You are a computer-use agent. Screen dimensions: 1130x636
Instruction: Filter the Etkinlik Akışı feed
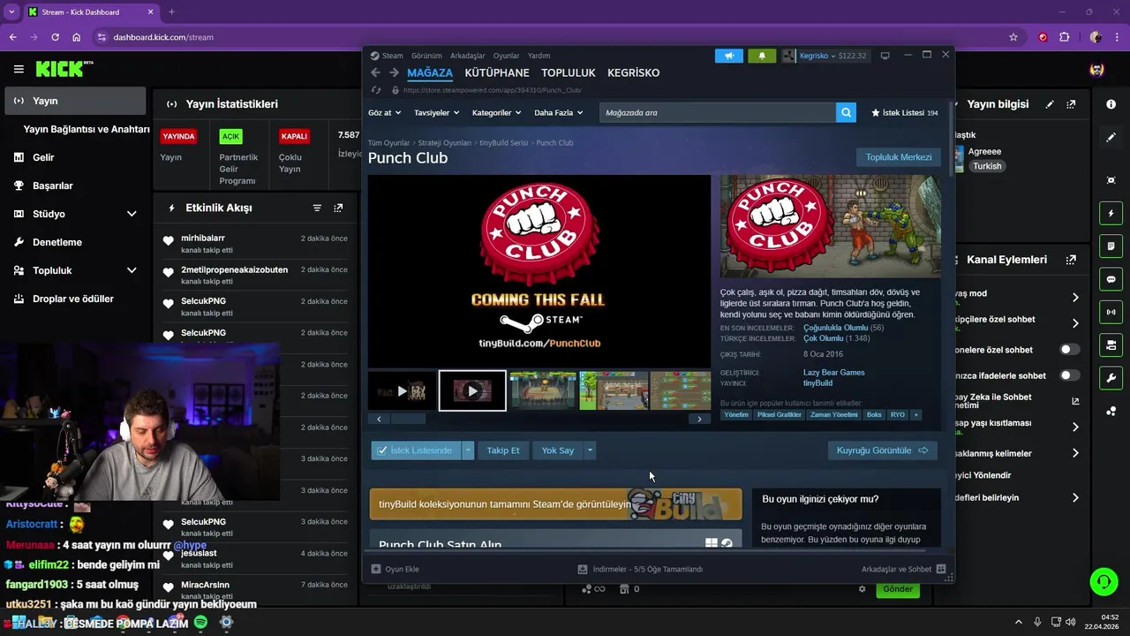[x=317, y=208]
